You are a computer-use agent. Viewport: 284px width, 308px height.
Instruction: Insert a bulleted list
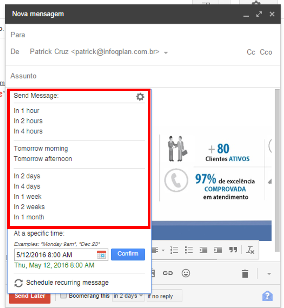pyautogui.click(x=189, y=250)
